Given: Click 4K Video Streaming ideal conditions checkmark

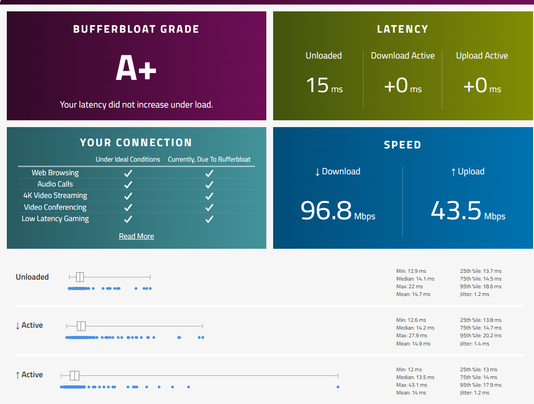Looking at the screenshot, I should coord(128,196).
